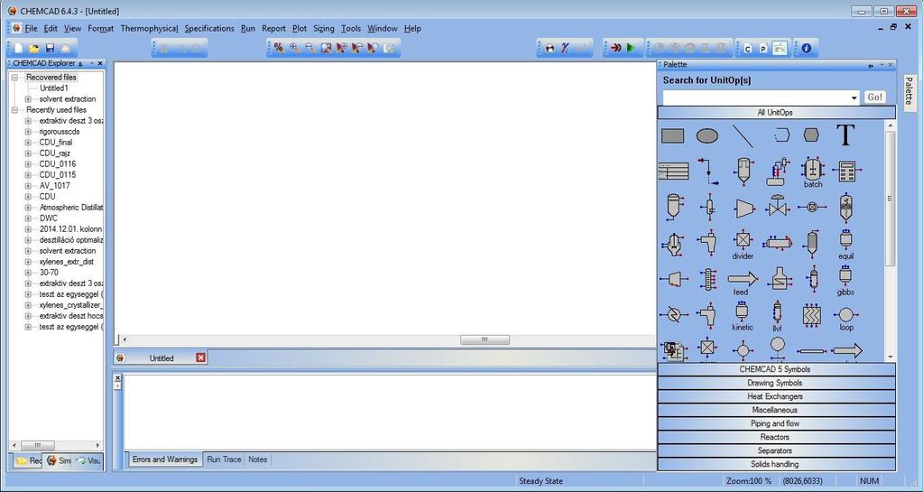Open the Window menu
The image size is (923, 492).
coord(383,28)
